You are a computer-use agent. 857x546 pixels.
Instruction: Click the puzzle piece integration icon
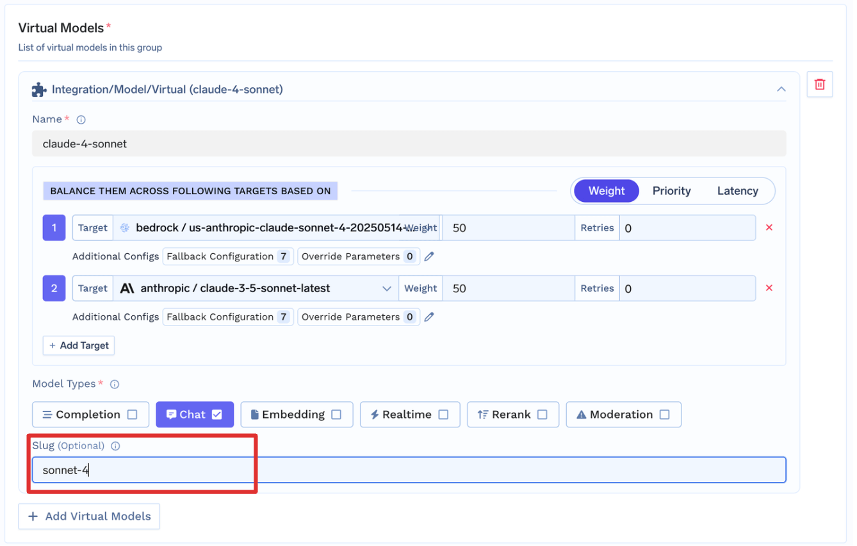point(39,90)
